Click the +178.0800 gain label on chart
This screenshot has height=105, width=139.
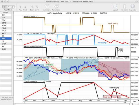[x=49, y=65]
